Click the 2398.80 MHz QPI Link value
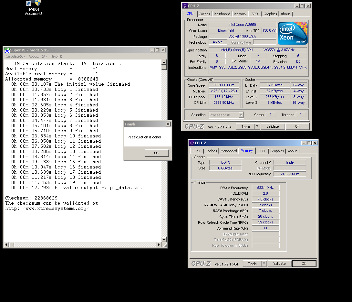 [x=223, y=102]
